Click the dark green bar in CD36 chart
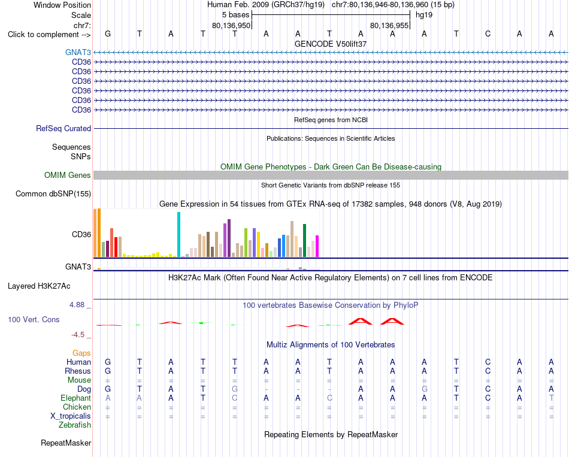 pyautogui.click(x=305, y=241)
